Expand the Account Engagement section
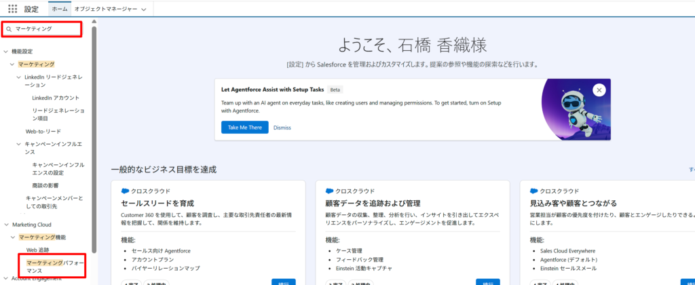The image size is (695, 285). pos(5,278)
